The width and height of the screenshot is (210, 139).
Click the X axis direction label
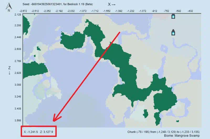tap(112, 4)
